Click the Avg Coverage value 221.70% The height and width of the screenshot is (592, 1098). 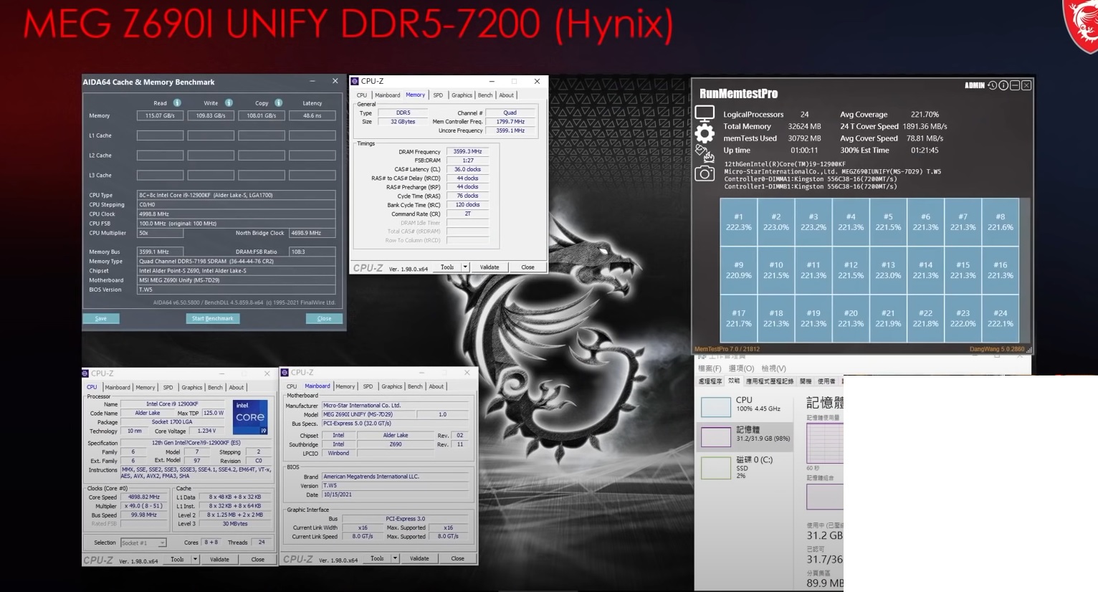pos(925,115)
